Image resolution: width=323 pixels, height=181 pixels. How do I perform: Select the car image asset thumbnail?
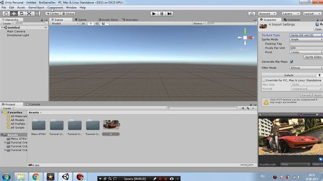click(111, 125)
